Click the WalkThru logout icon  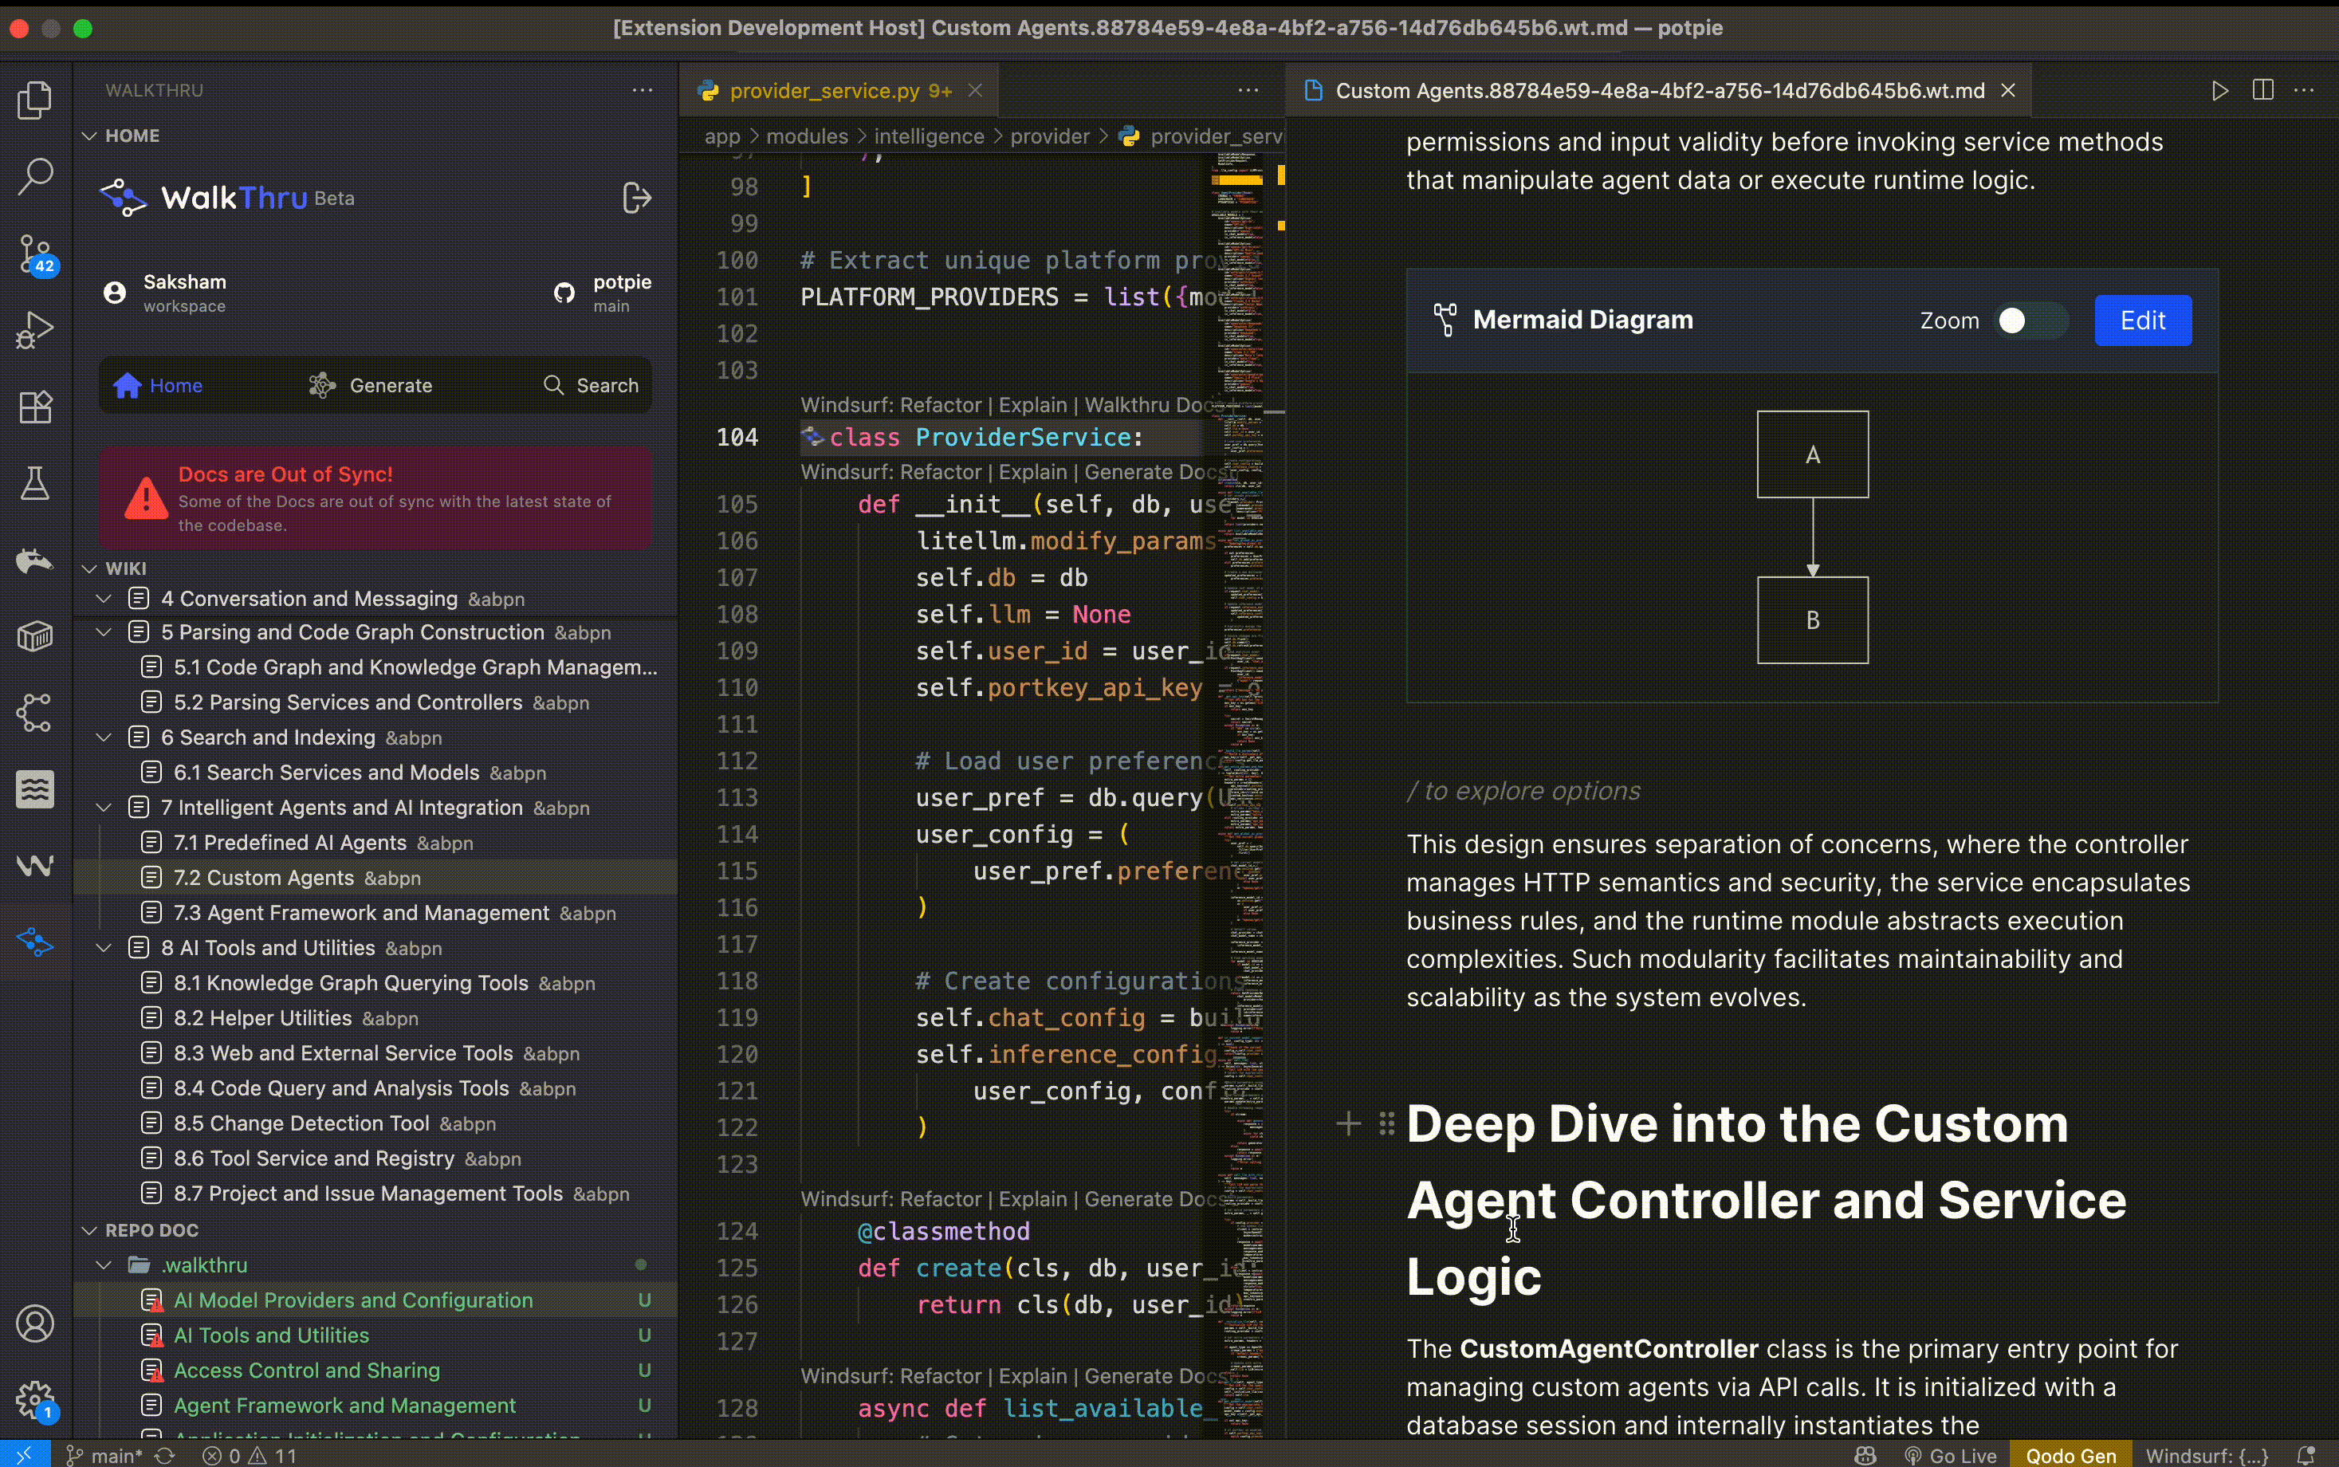[636, 198]
